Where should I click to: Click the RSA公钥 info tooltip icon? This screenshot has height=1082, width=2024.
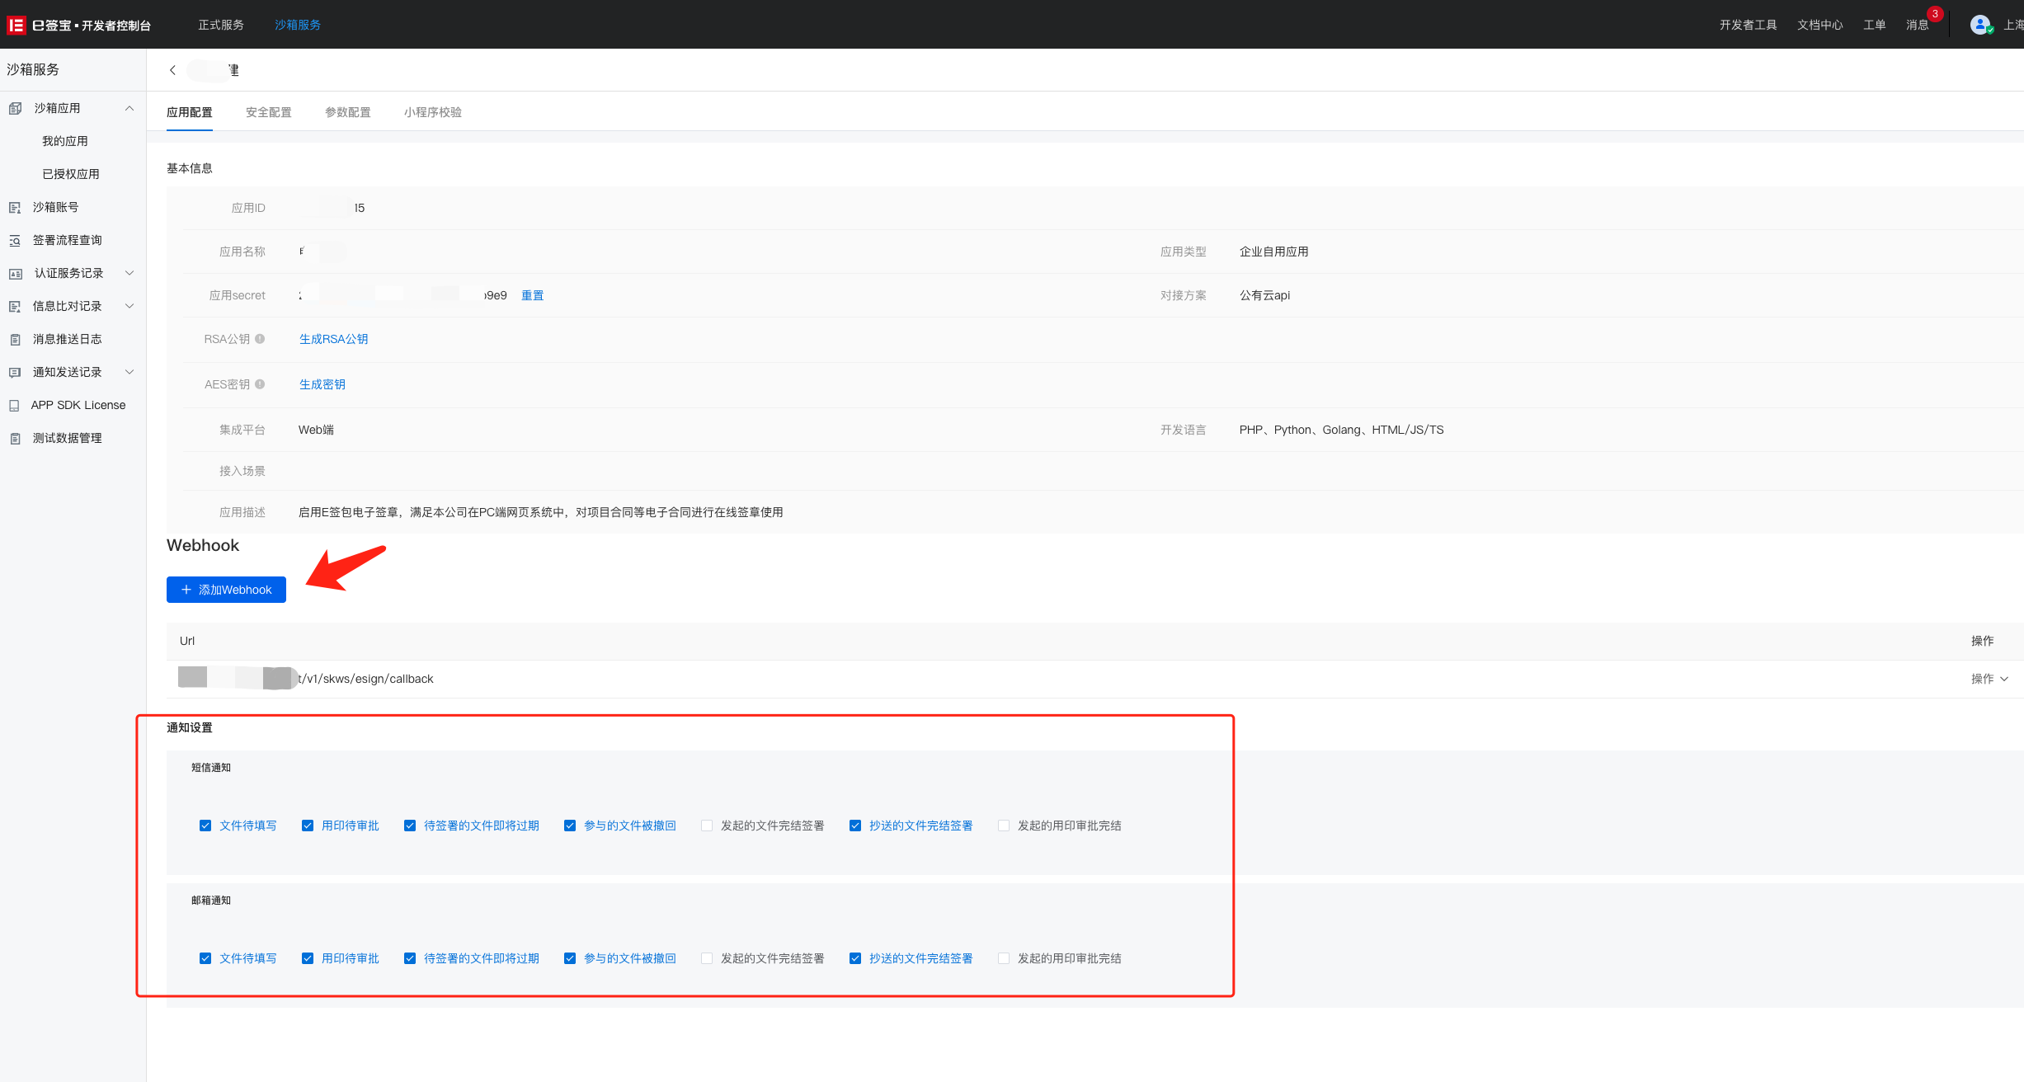click(x=260, y=339)
